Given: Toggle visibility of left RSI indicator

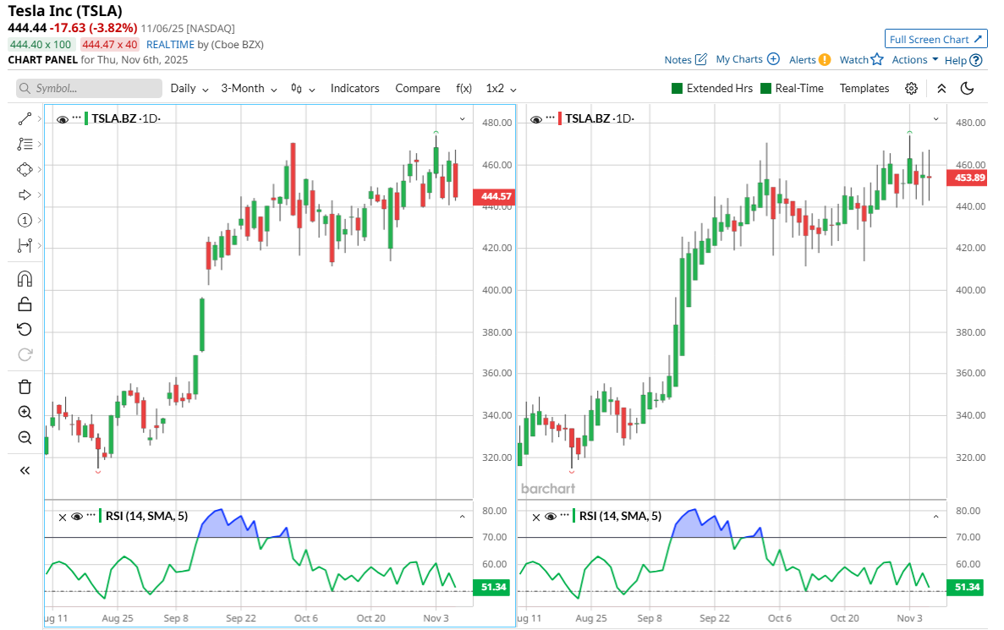Looking at the screenshot, I should click(x=77, y=517).
